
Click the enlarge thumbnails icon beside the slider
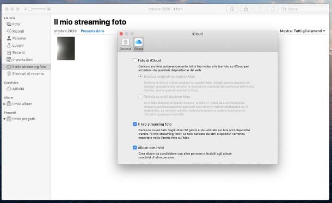tap(48, 9)
